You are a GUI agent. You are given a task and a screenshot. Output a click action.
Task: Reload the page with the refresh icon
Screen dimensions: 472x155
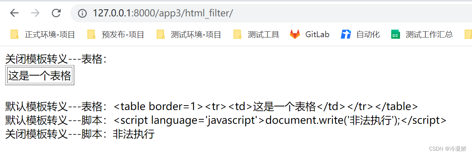point(56,13)
